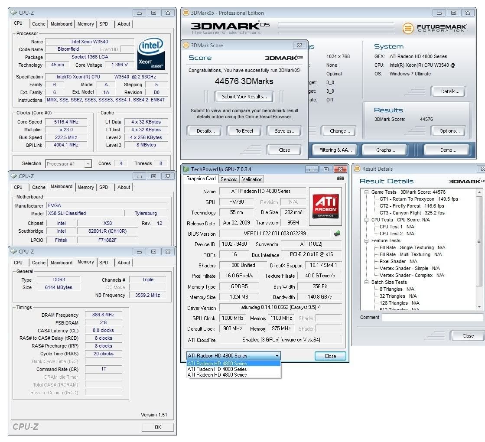485x442 pixels.
Task: Open About tab in CPU-Z Motherboard window
Action: (x=124, y=187)
